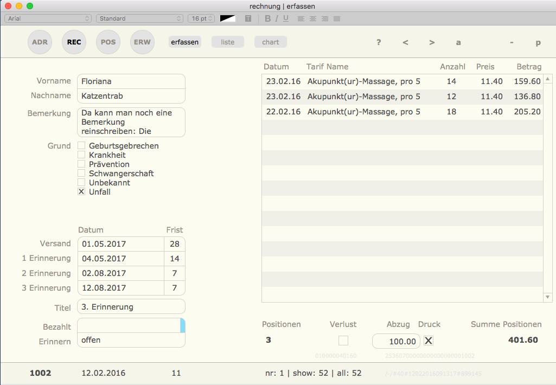Go to previous record arrow
Screen dimensions: 556x385
coord(405,42)
